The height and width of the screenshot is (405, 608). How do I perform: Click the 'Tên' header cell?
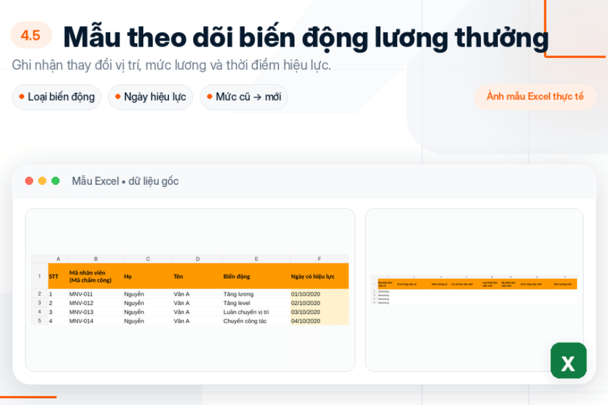click(x=197, y=276)
